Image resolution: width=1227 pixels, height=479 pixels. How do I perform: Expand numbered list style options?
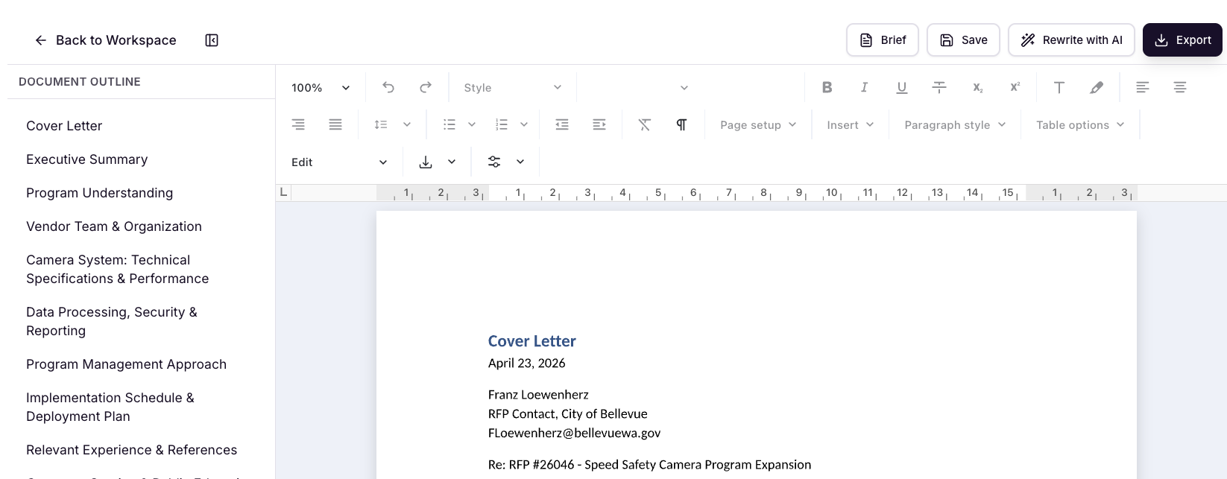click(x=524, y=124)
